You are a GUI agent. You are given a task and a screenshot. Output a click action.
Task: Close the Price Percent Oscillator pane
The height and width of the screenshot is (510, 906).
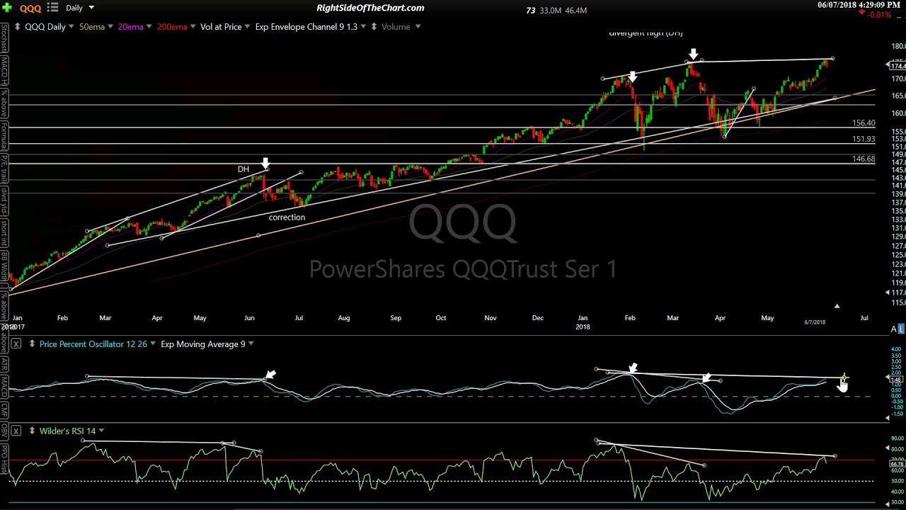pyautogui.click(x=16, y=344)
